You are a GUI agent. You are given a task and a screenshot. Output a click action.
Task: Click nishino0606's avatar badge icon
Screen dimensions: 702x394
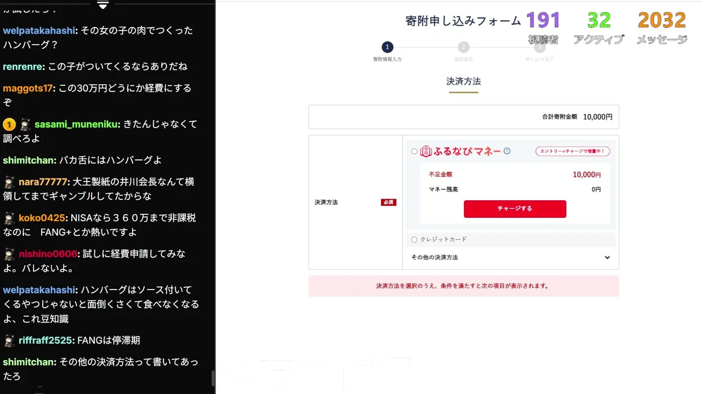point(9,254)
